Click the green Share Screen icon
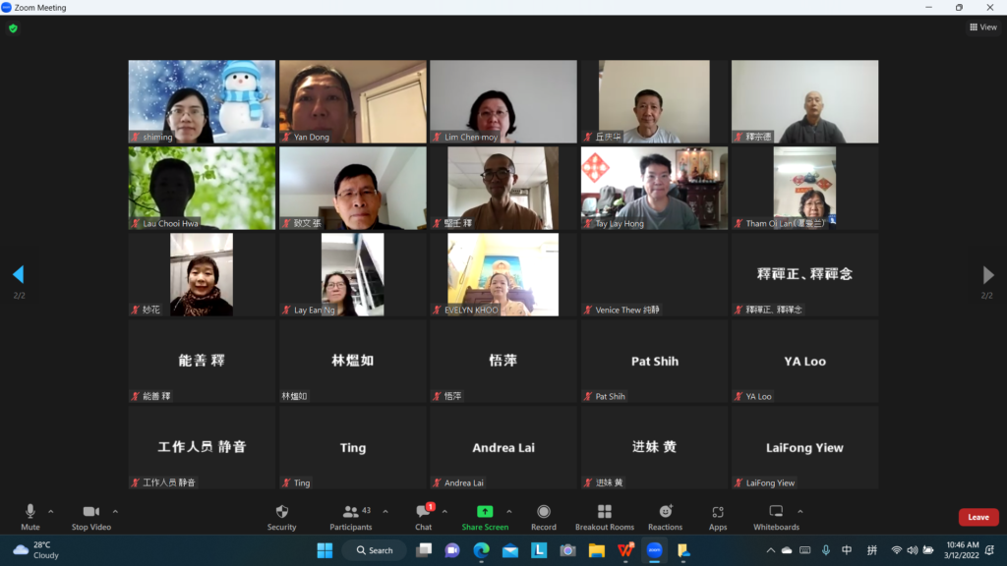Image resolution: width=1007 pixels, height=566 pixels. (485, 512)
